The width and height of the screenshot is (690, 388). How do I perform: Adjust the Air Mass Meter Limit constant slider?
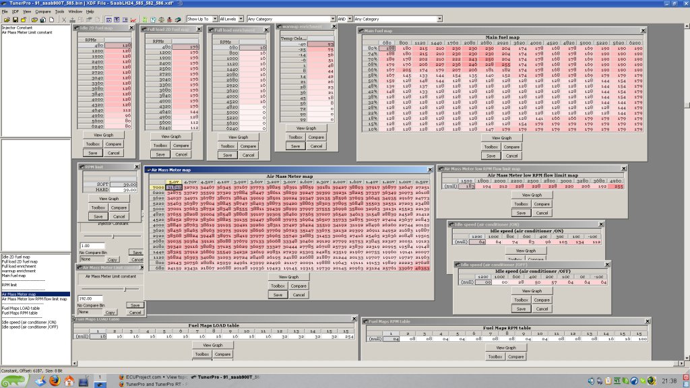click(125, 289)
